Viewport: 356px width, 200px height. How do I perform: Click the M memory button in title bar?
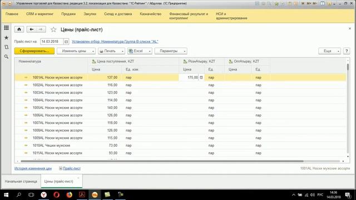tap(303, 4)
